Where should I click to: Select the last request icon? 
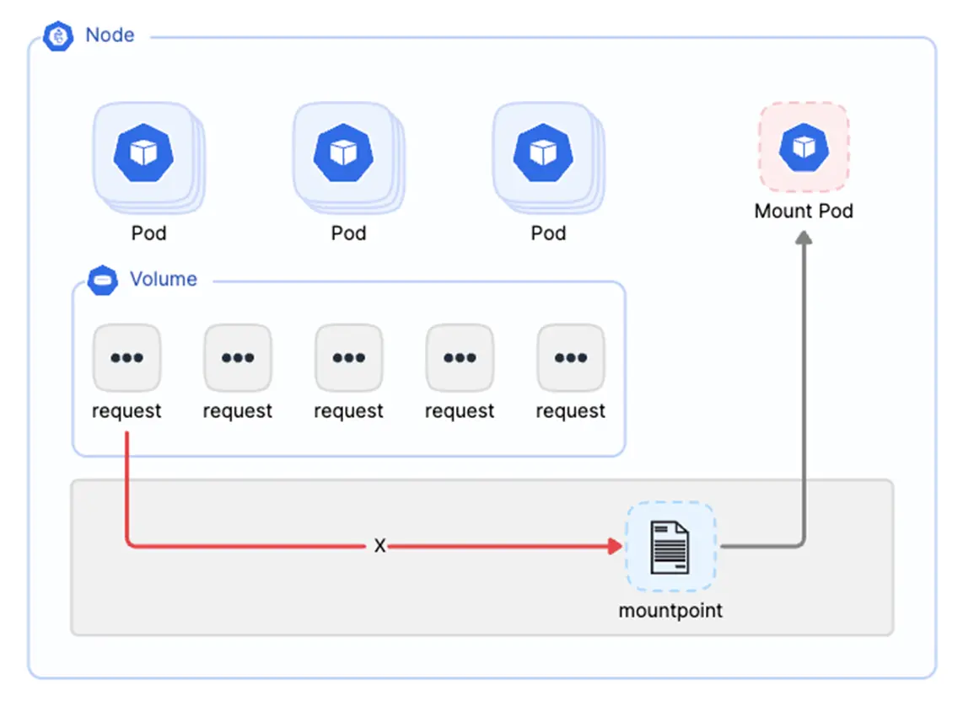(x=571, y=358)
